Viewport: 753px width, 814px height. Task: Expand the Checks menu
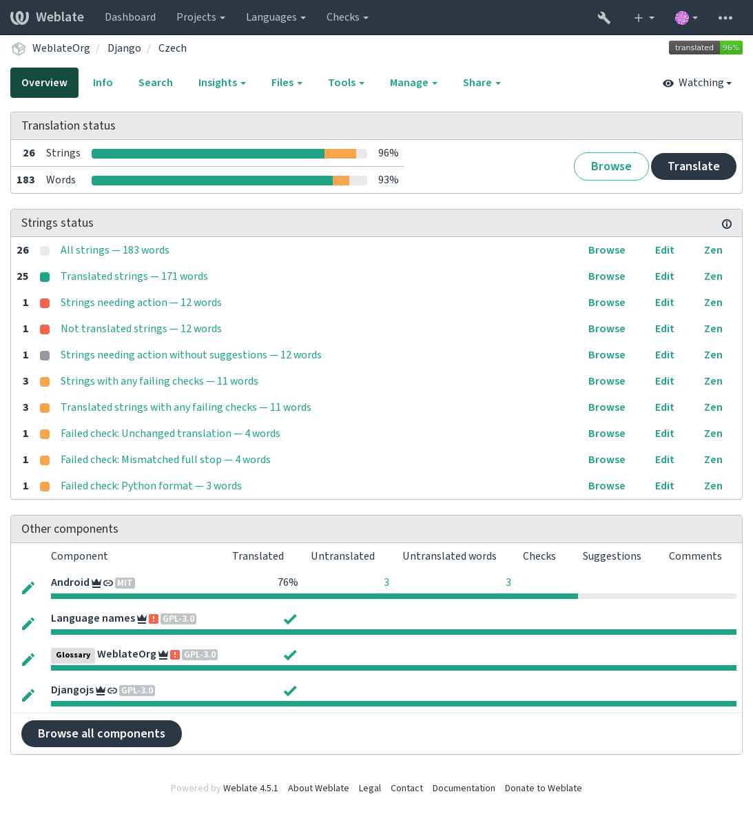(x=347, y=17)
